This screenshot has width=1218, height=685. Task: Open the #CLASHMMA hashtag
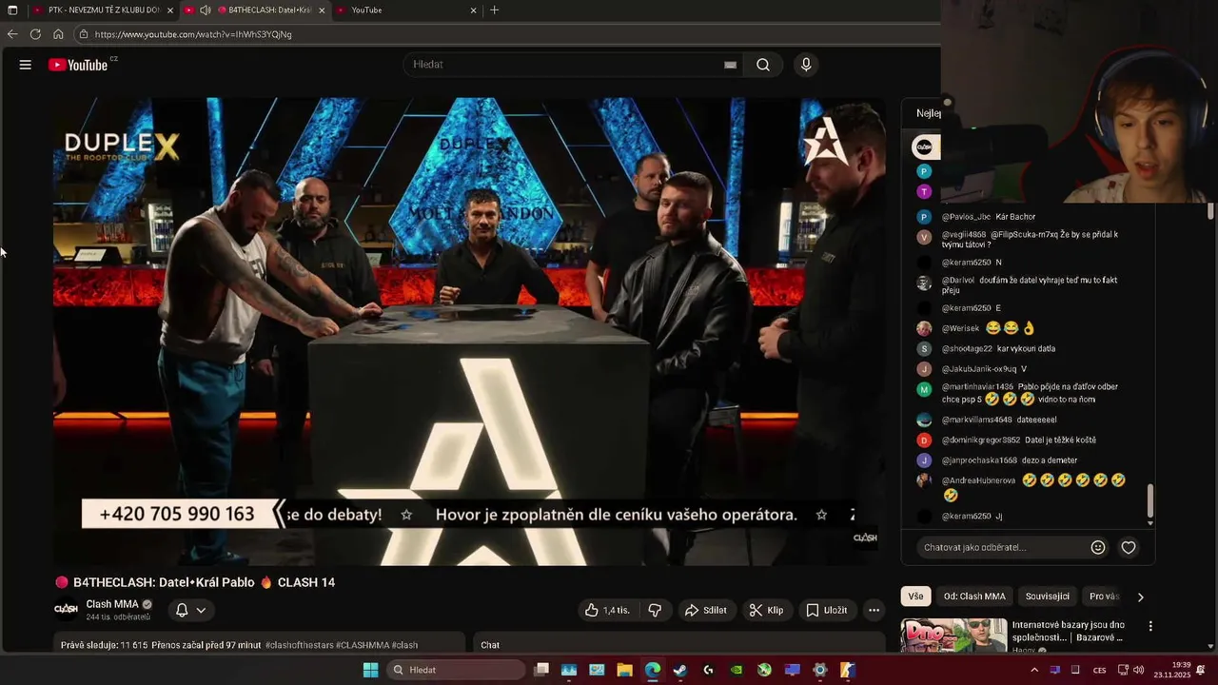pos(363,645)
